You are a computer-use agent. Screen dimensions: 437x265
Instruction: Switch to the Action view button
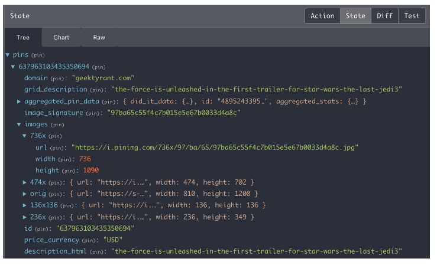point(322,16)
